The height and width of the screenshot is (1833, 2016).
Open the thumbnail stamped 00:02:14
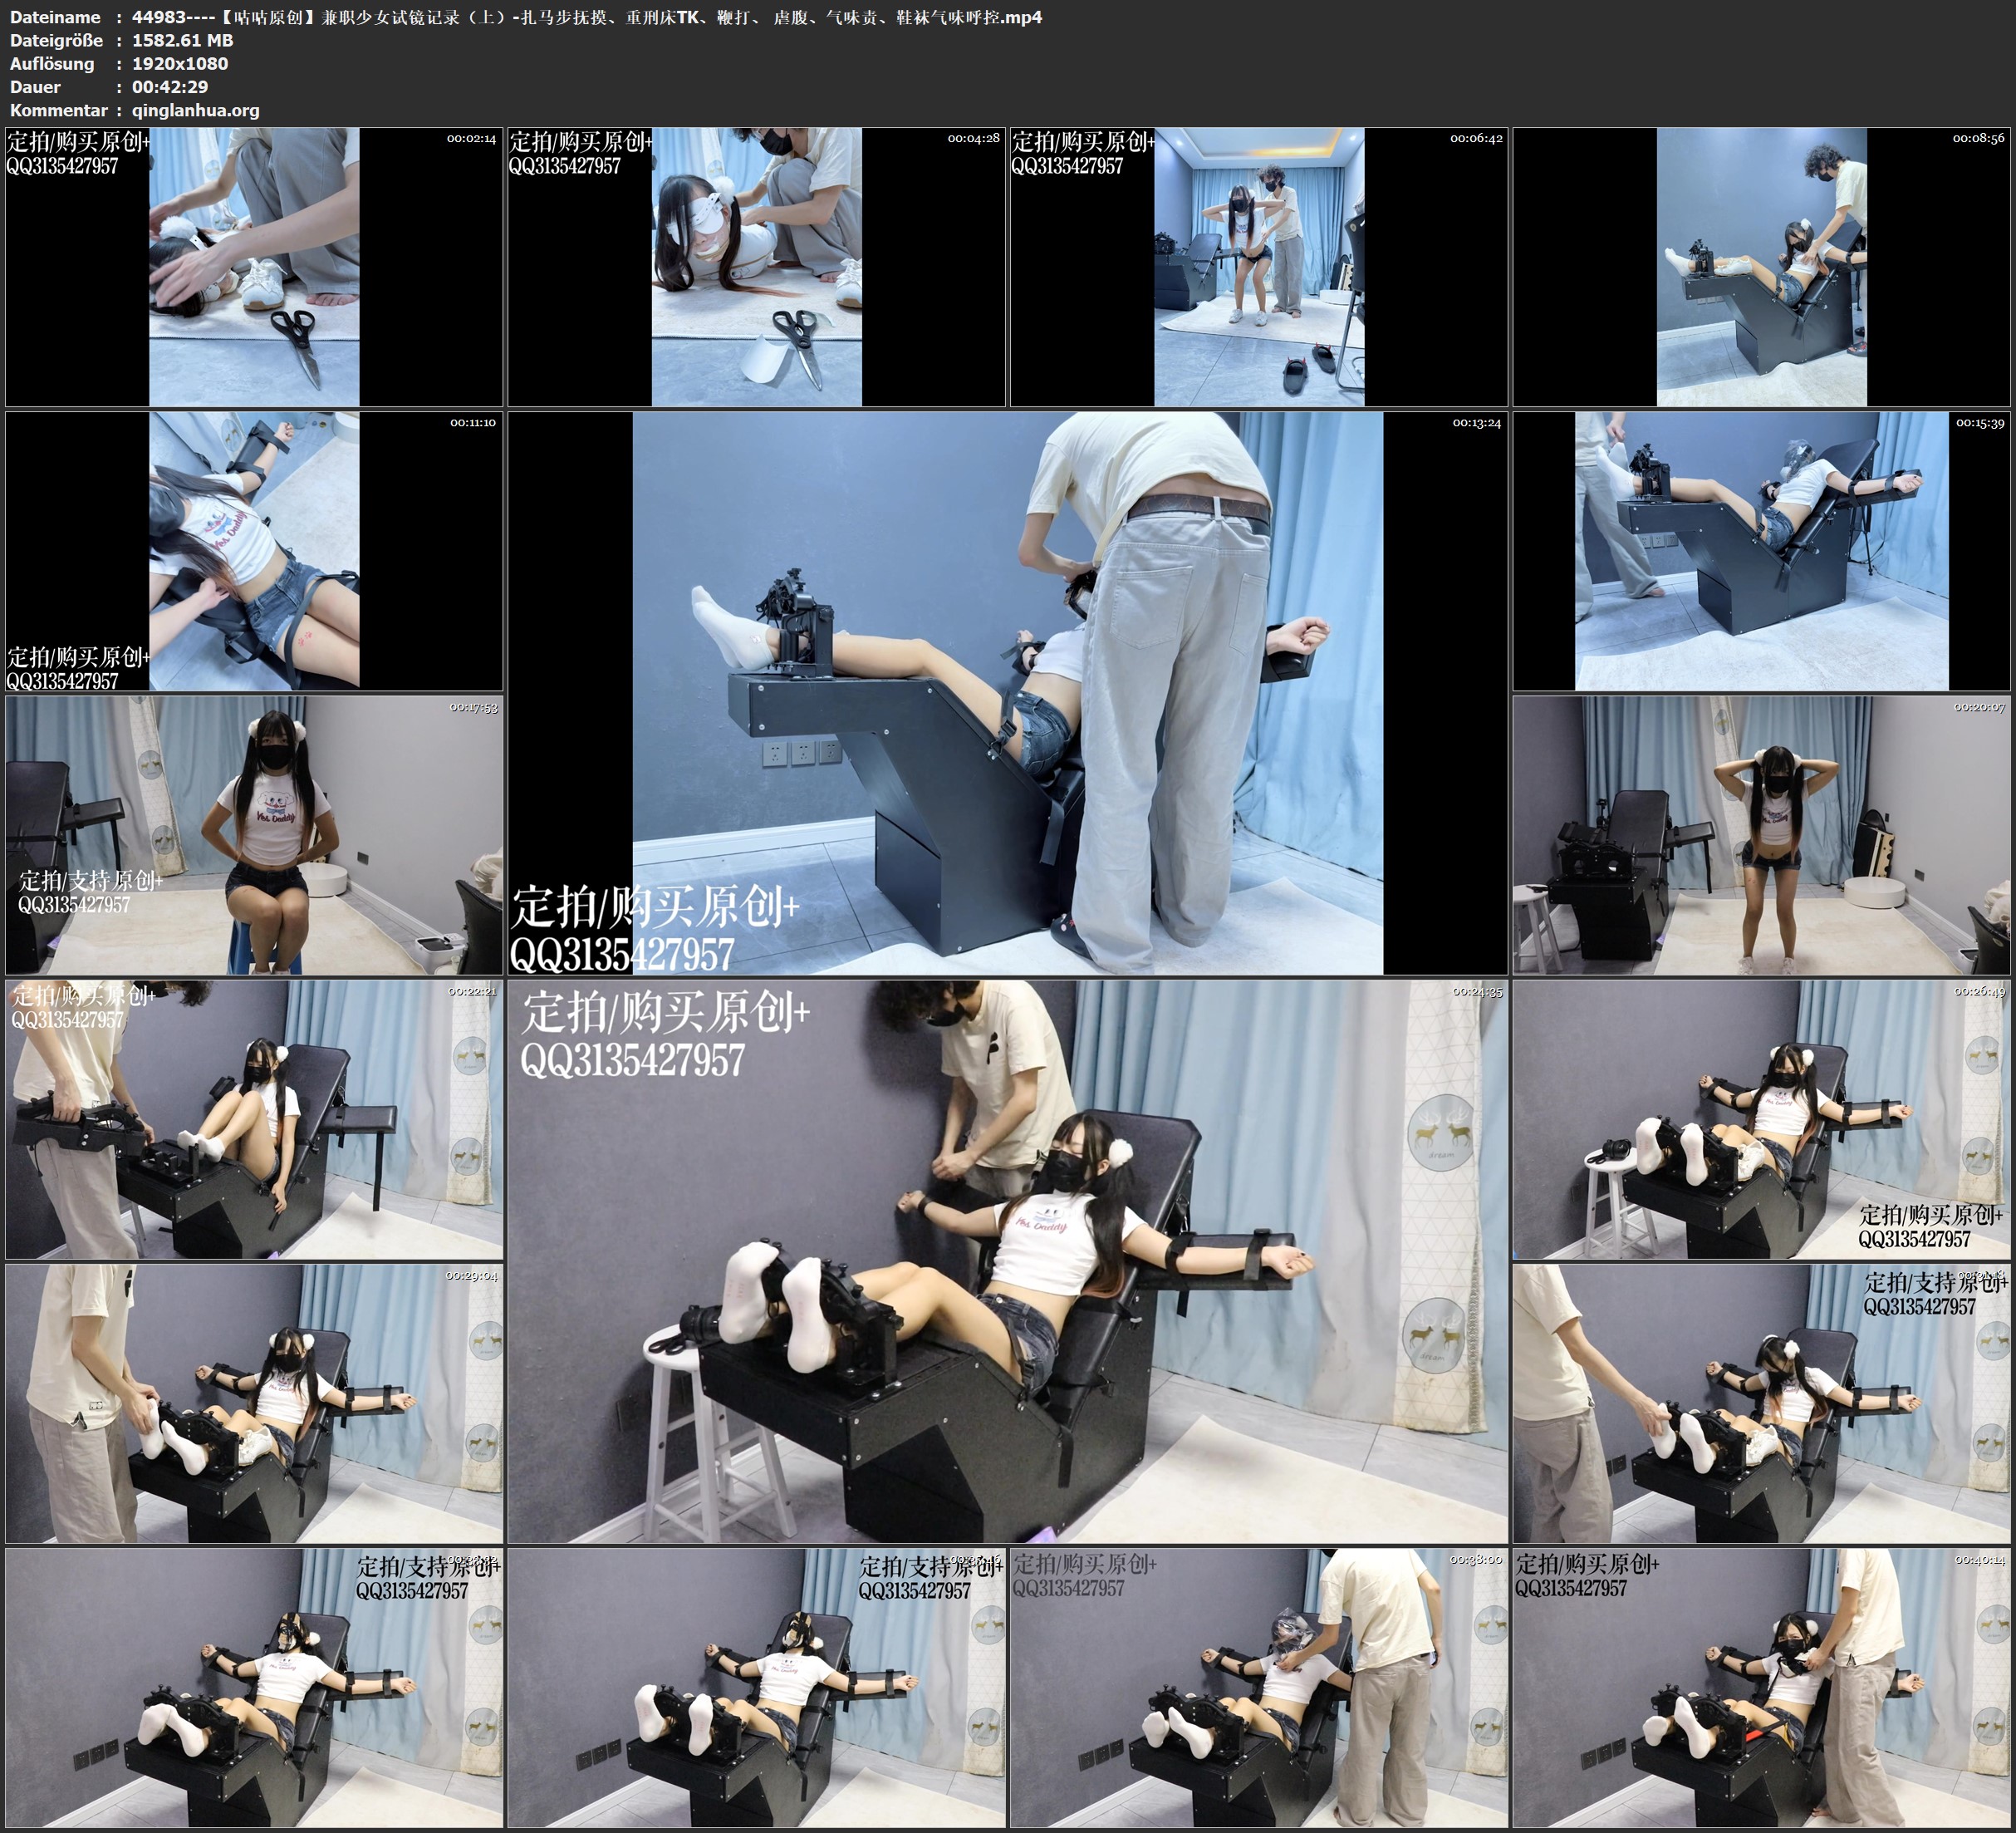(254, 268)
